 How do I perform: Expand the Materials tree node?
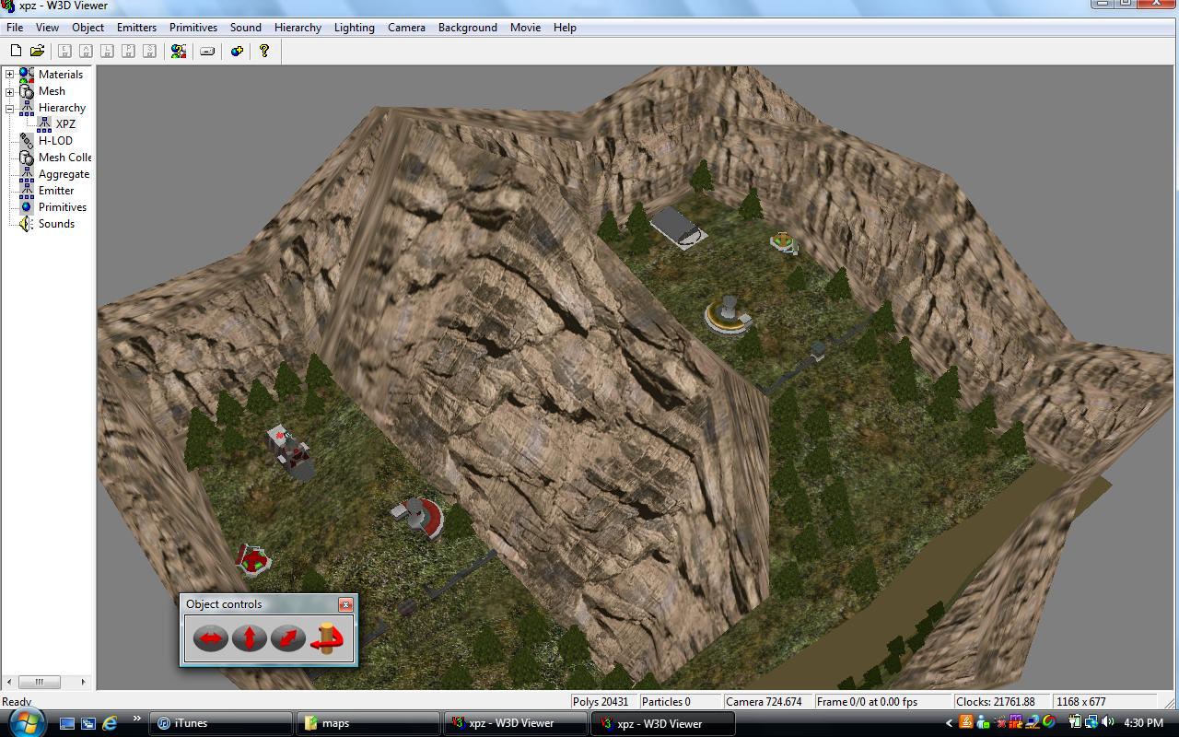pos(10,75)
